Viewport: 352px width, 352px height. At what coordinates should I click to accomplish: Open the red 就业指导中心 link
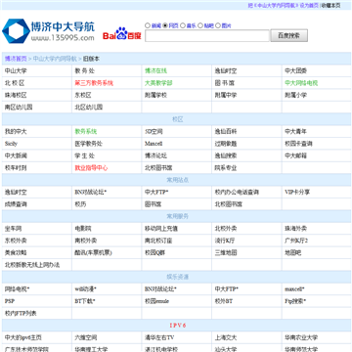[91, 168]
